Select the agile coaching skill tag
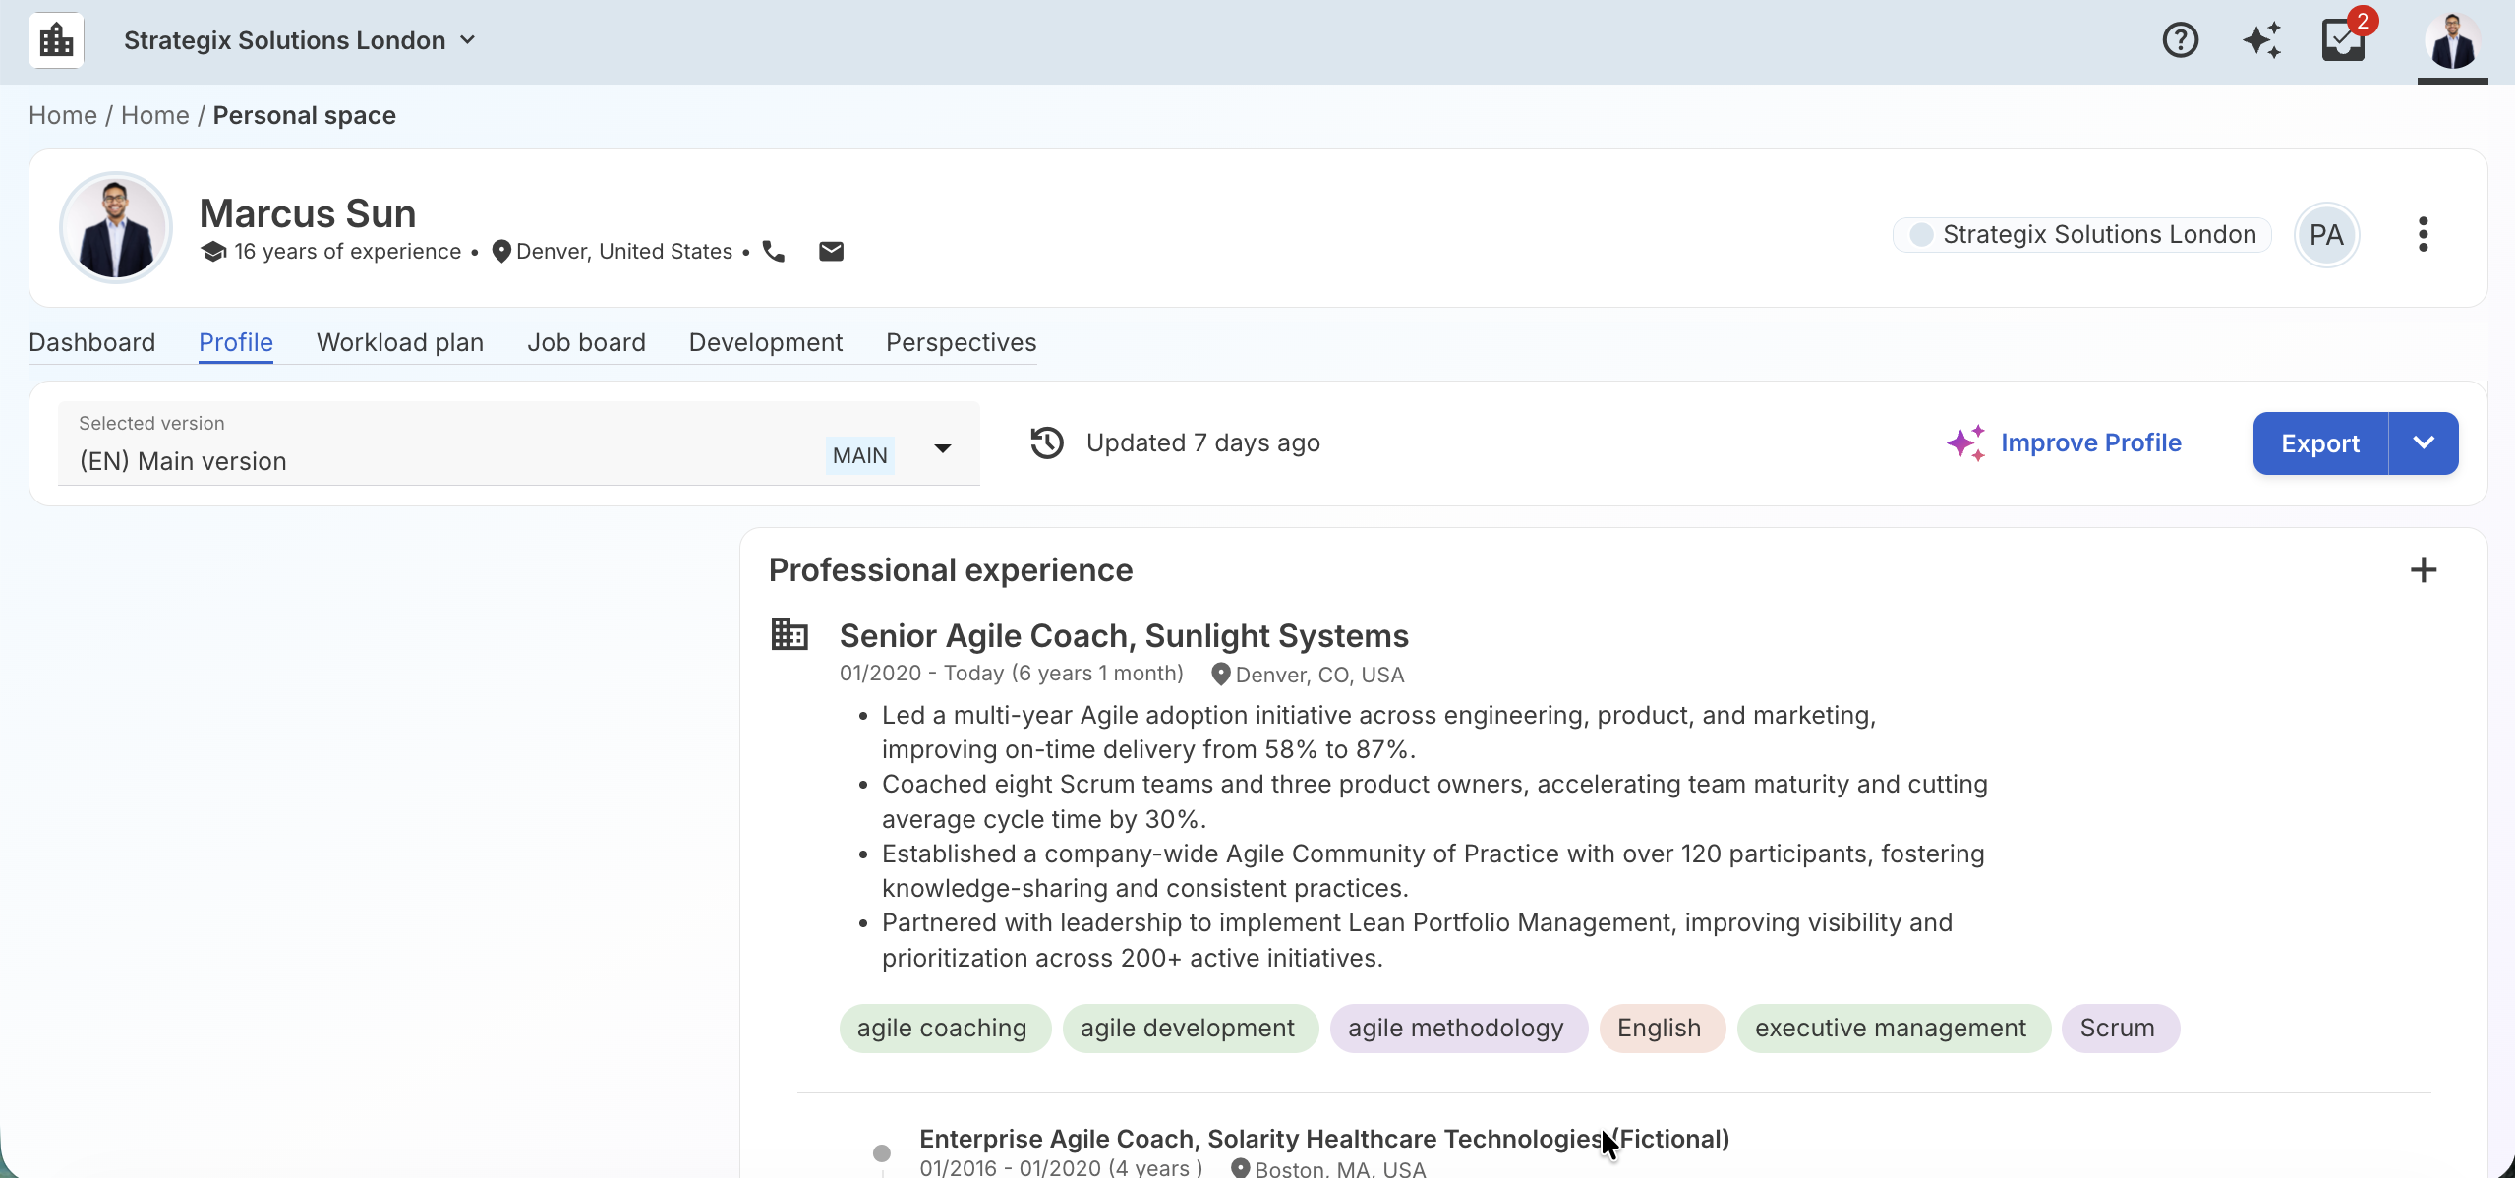2515x1178 pixels. pyautogui.click(x=942, y=1029)
